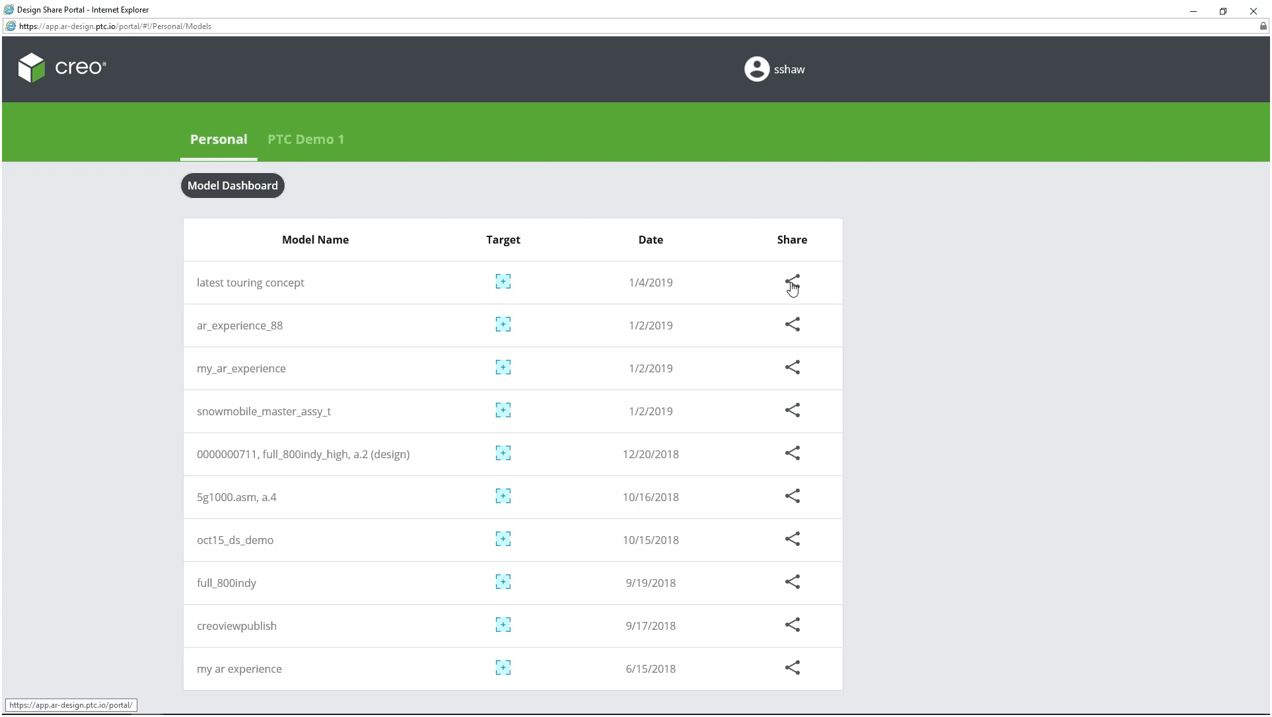This screenshot has width=1272, height=717.
Task: Share the oct15_ds_demo model
Action: 792,539
